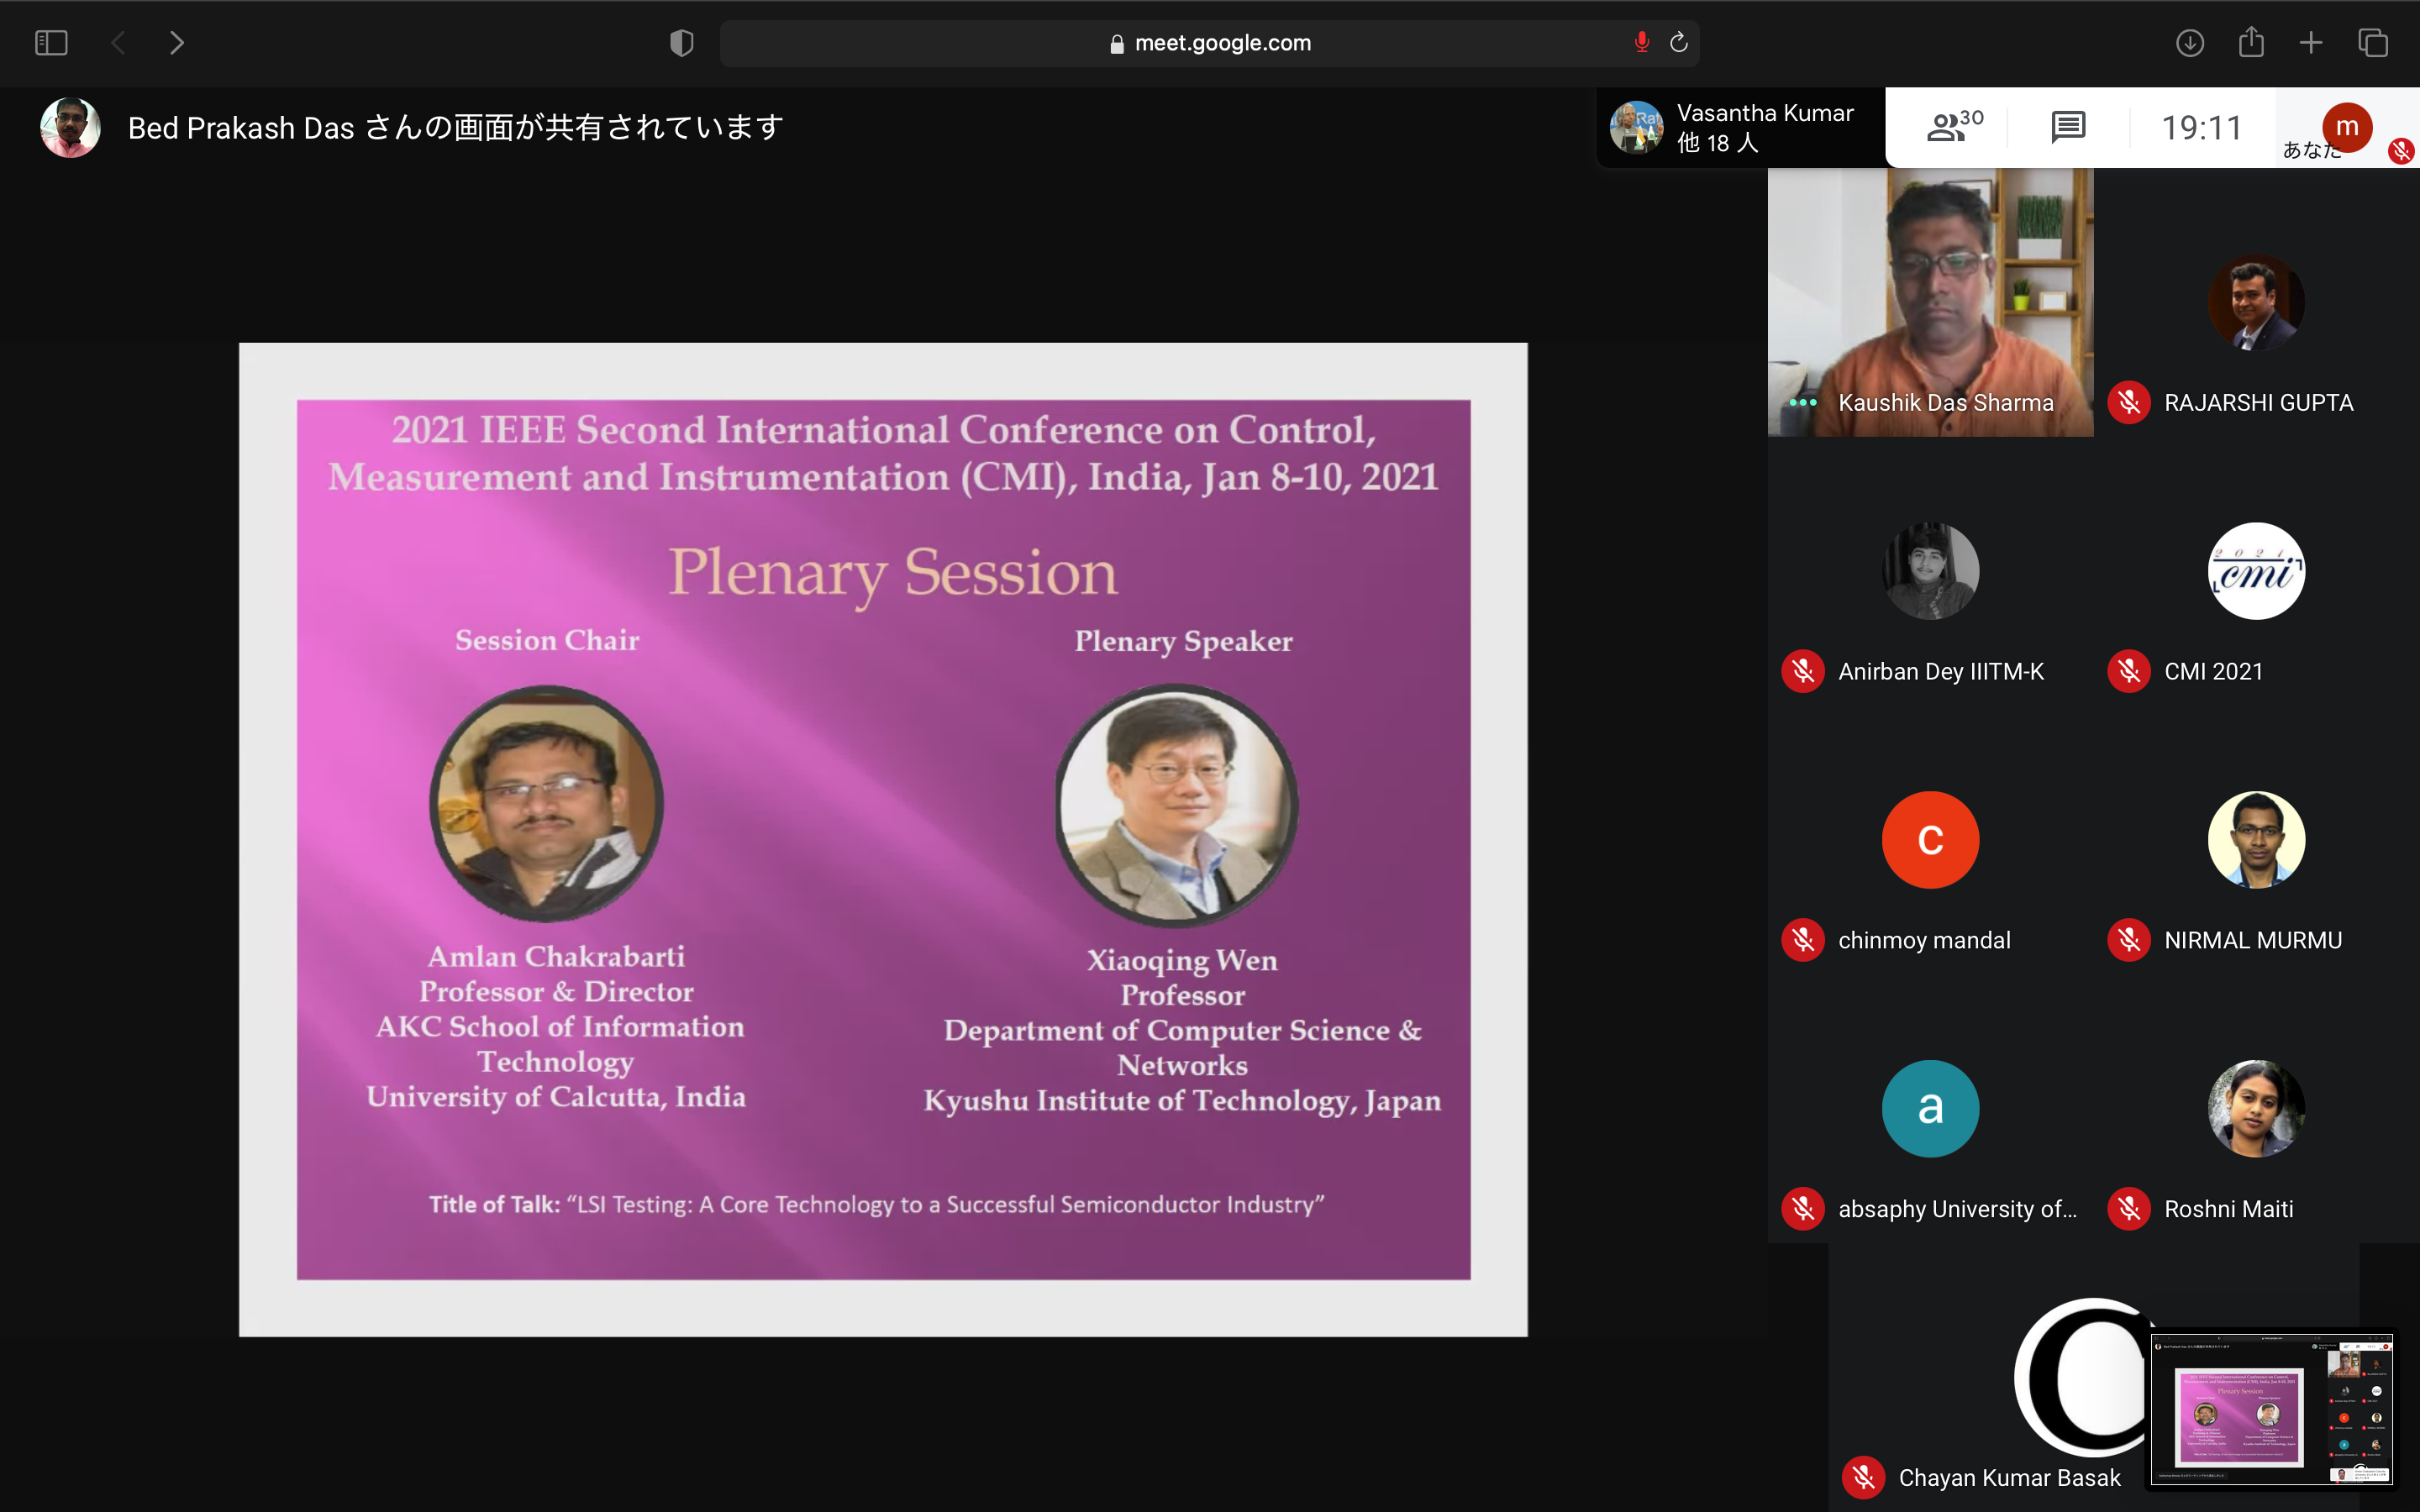
Task: Open Safari downloads button
Action: tap(2190, 43)
